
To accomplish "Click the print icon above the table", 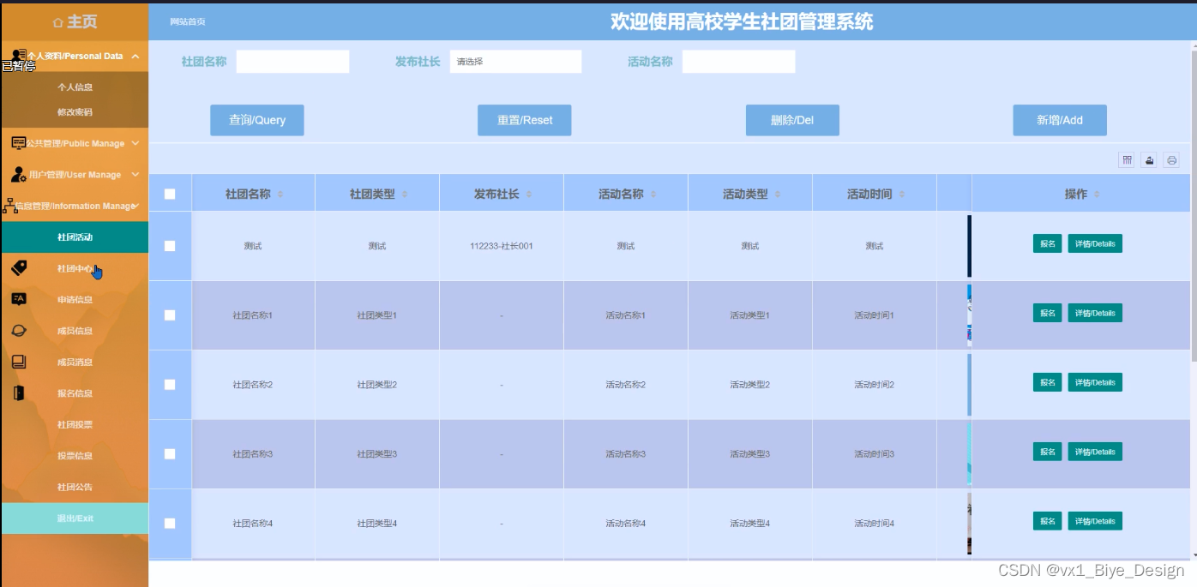I will (x=1172, y=160).
